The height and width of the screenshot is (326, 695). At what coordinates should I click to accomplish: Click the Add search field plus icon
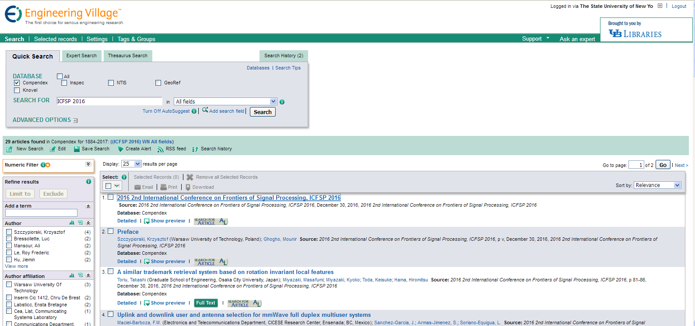tap(205, 110)
